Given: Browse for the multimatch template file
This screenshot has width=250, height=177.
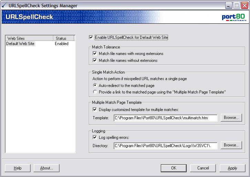Looking at the screenshot, I should pyautogui.click(x=231, y=118).
